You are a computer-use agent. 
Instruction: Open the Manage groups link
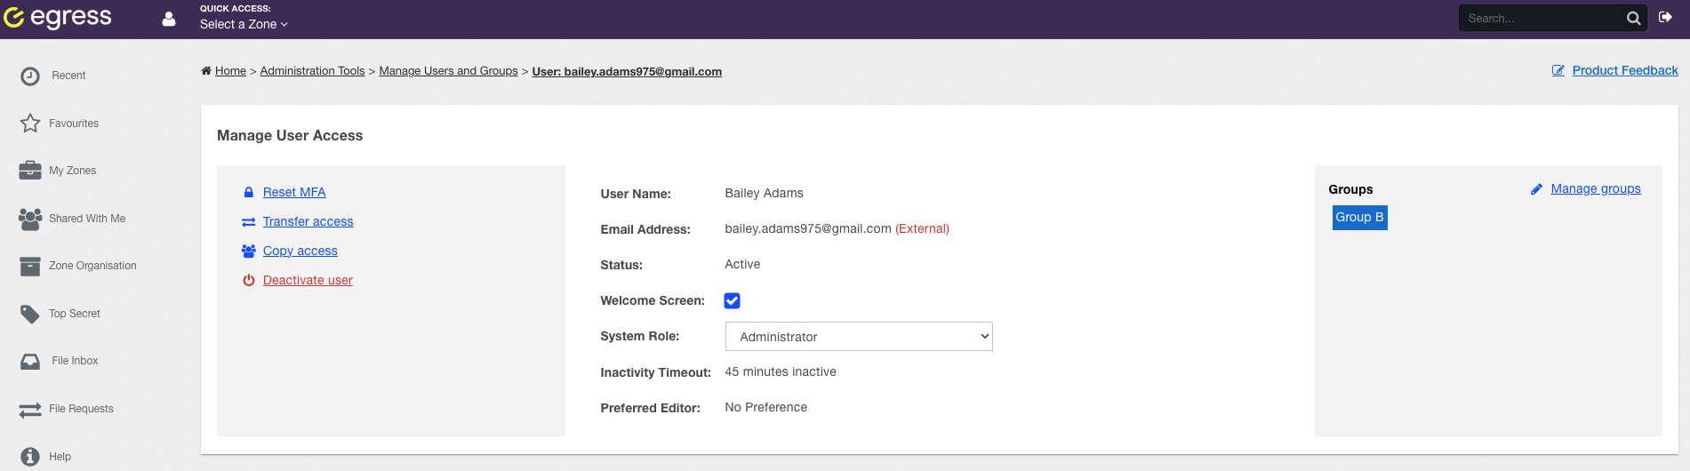(1596, 188)
